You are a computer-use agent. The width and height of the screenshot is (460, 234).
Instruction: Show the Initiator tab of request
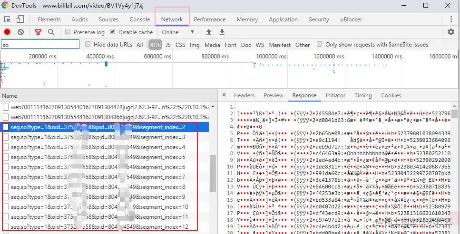point(335,95)
